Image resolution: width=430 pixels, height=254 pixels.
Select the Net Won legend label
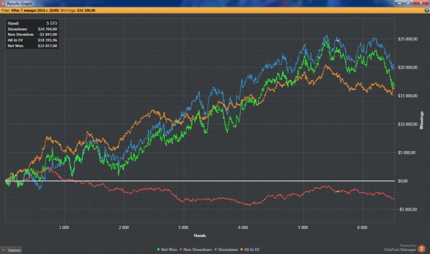pos(169,250)
